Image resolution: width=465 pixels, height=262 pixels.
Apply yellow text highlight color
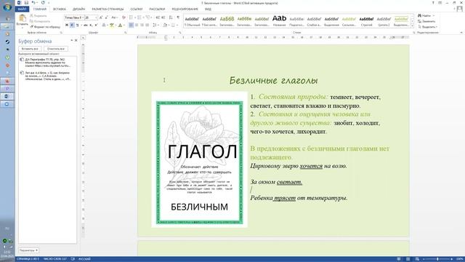click(x=111, y=25)
